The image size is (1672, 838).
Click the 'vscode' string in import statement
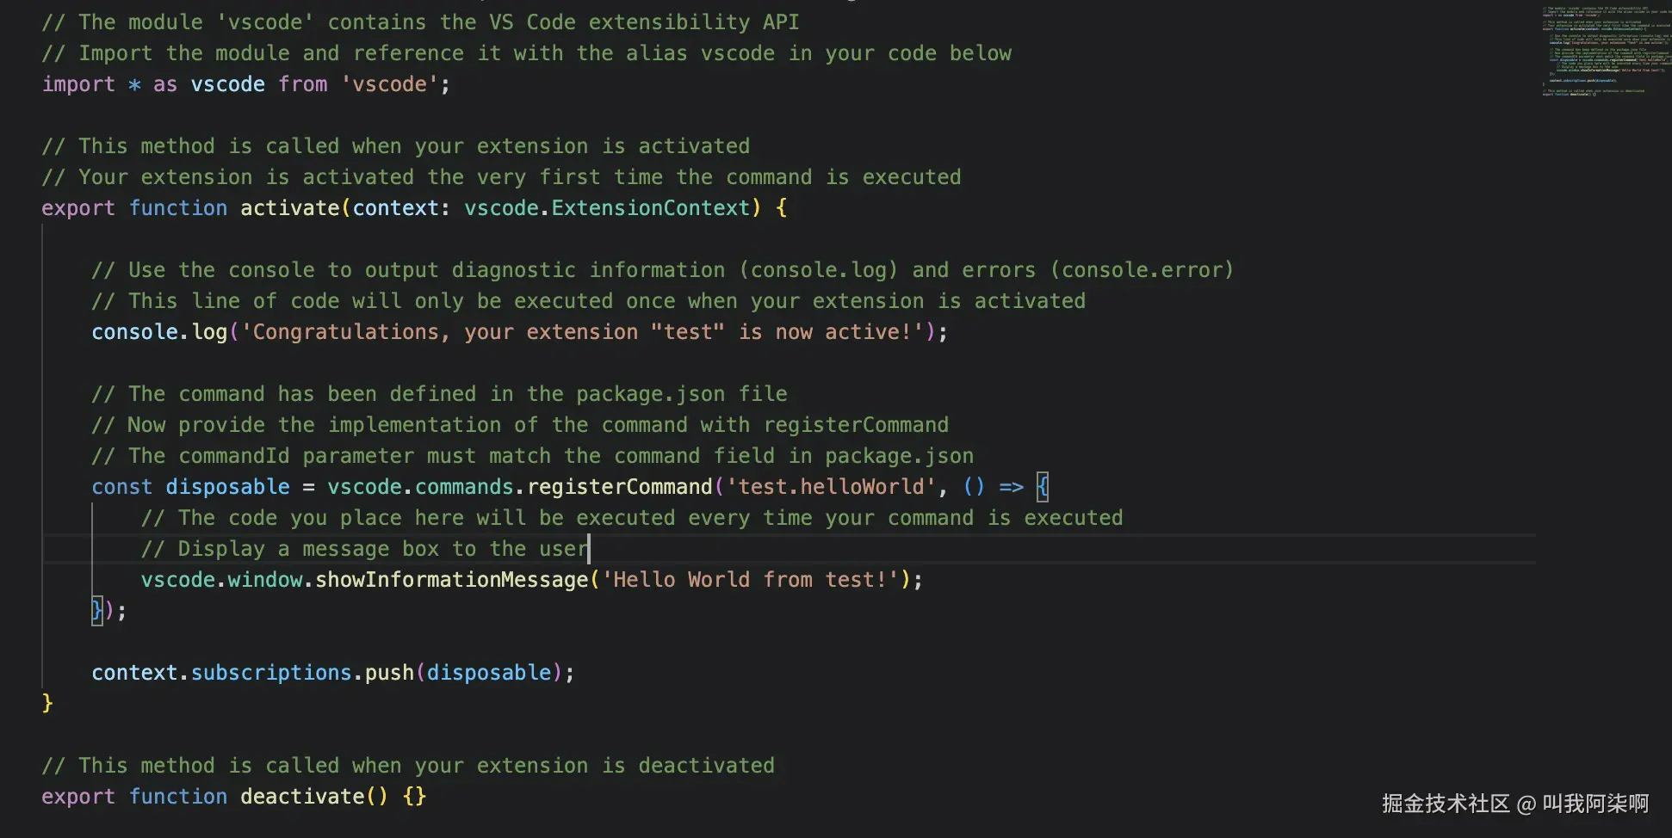coord(390,84)
